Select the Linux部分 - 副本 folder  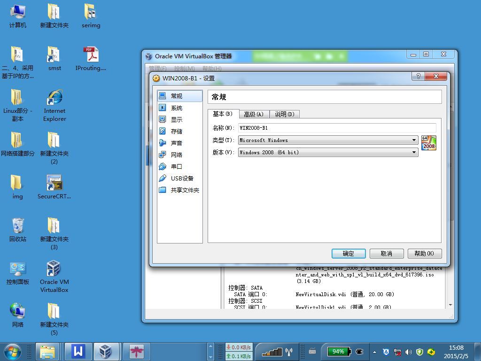tap(17, 106)
